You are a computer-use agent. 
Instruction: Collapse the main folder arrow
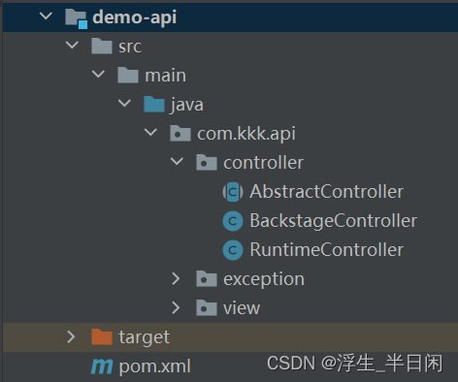(x=98, y=74)
